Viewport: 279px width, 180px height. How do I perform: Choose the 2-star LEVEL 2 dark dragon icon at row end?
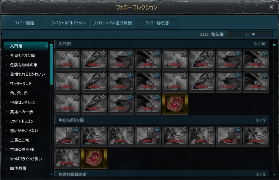256,60
